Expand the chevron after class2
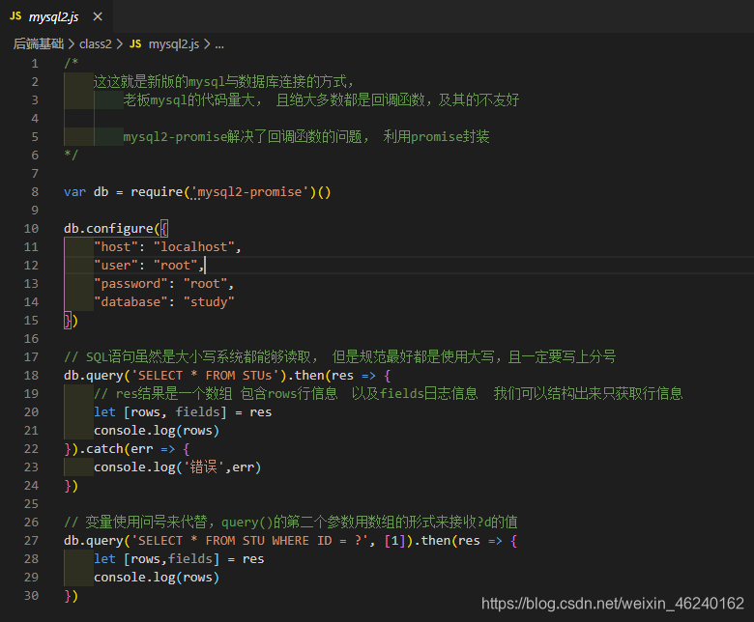This screenshot has width=754, height=622. pos(120,44)
